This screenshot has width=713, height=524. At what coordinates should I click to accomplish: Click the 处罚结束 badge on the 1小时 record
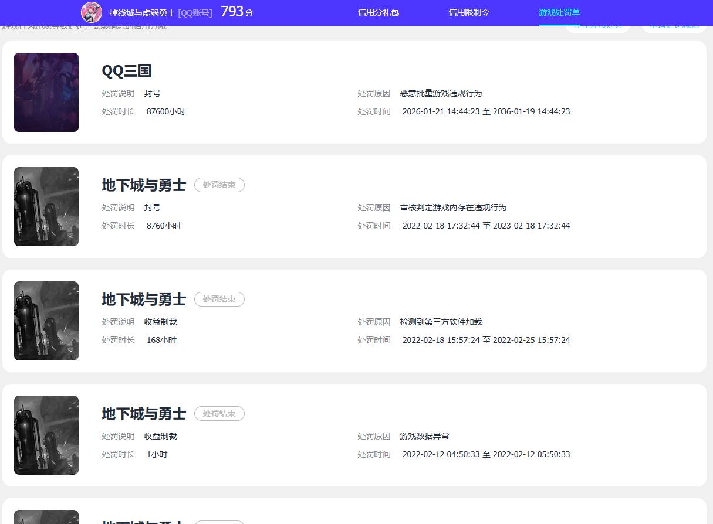point(219,413)
